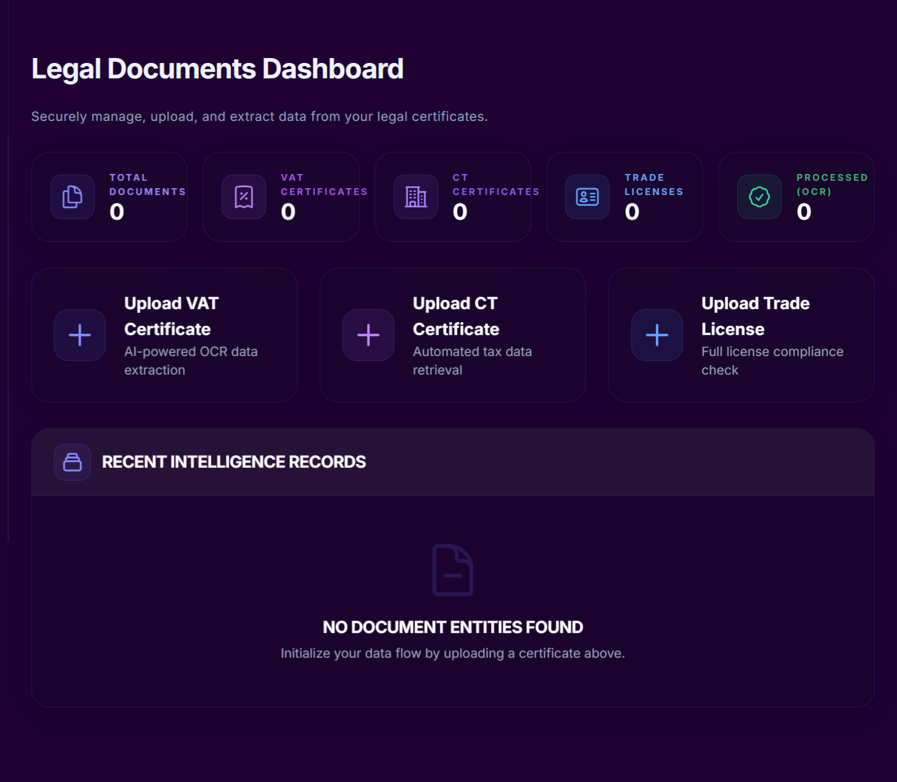Select the Trade Licenses stat card
This screenshot has height=782, width=897.
point(624,196)
